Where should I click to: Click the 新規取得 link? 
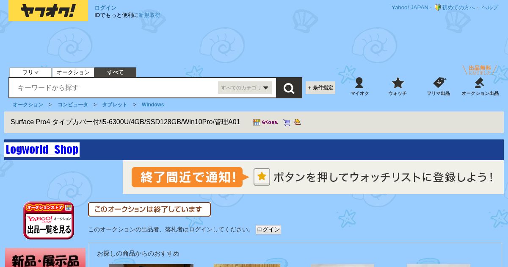click(x=149, y=15)
